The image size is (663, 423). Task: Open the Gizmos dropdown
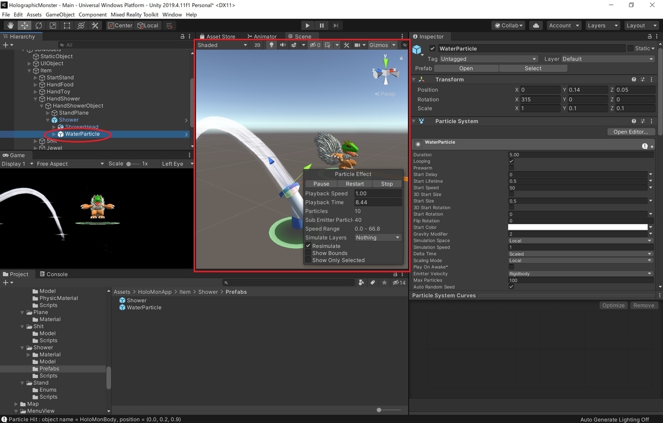[383, 45]
